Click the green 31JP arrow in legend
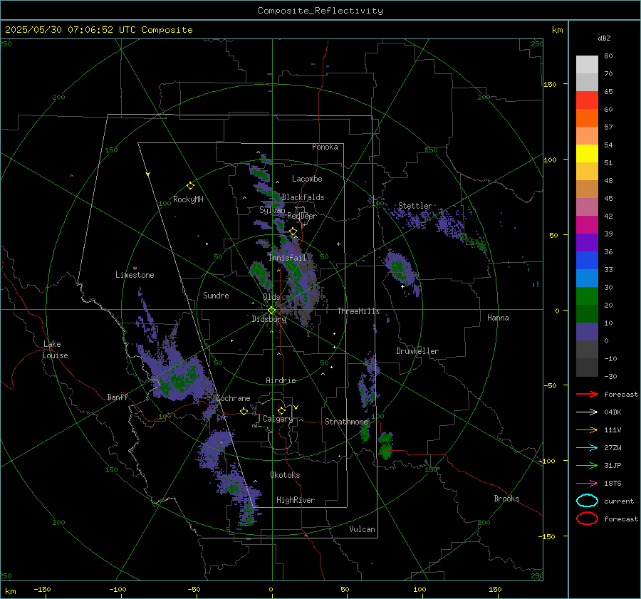 587,465
